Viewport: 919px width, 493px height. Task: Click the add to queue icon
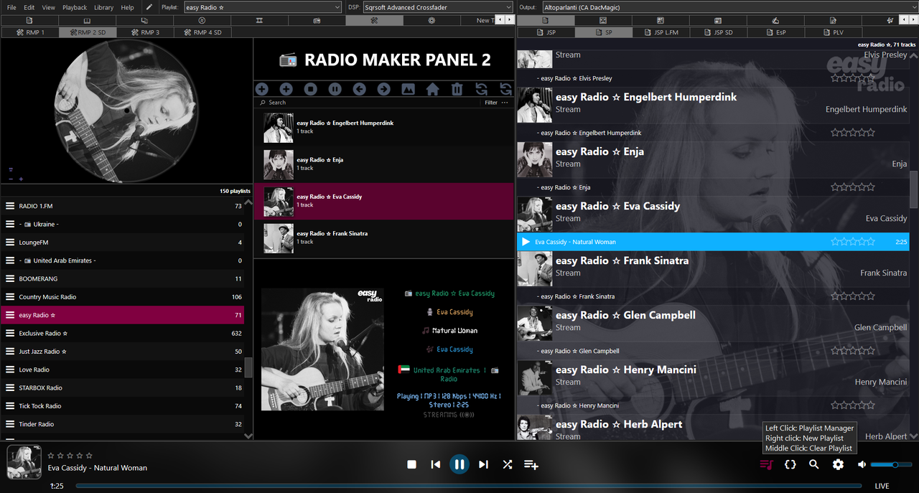(x=531, y=464)
